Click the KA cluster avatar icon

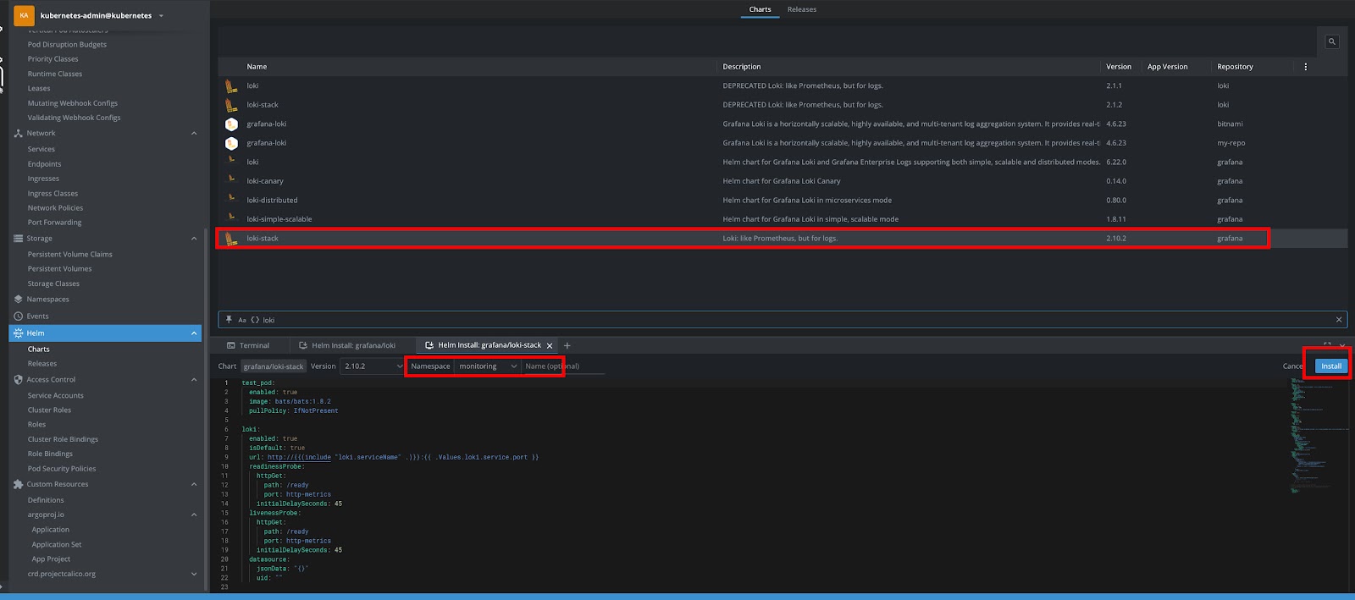24,15
